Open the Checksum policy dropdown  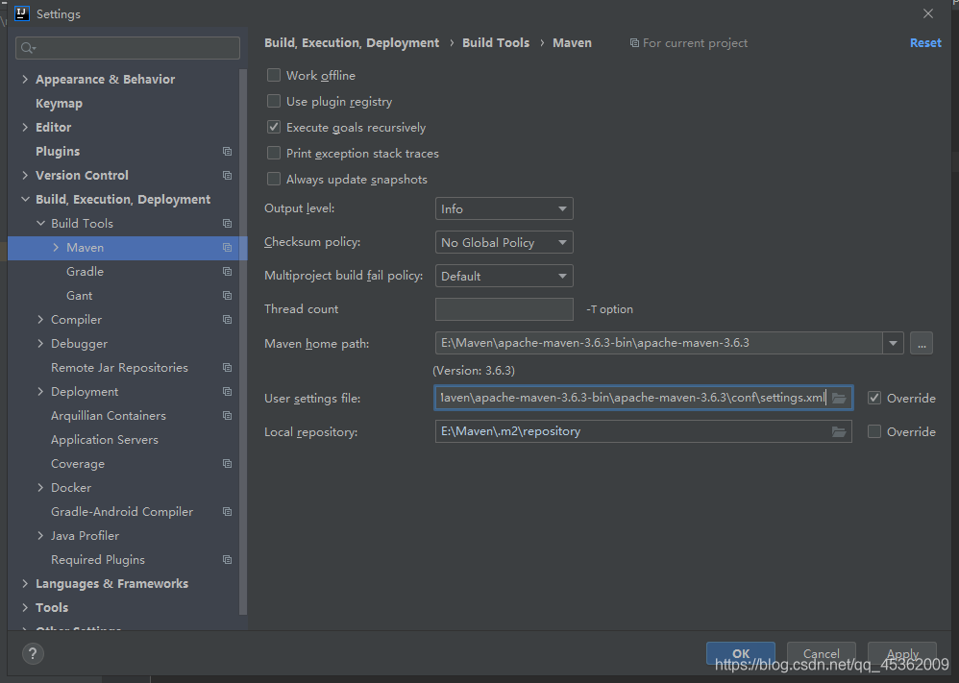(x=504, y=242)
